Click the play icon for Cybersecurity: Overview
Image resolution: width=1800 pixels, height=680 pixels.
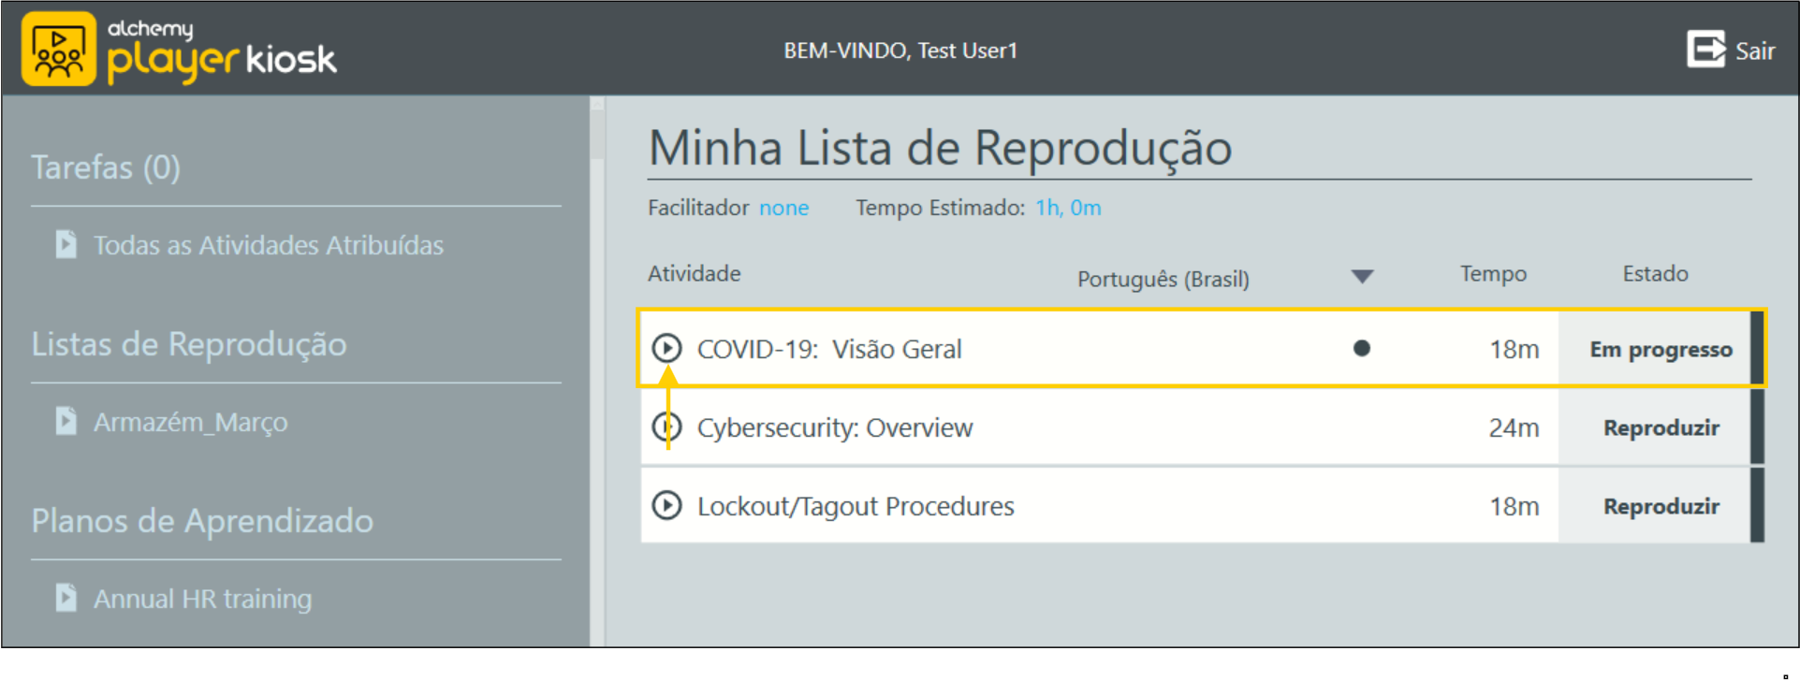(667, 427)
